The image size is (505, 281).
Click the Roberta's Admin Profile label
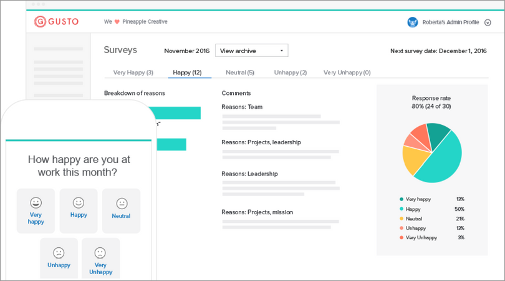(x=451, y=22)
